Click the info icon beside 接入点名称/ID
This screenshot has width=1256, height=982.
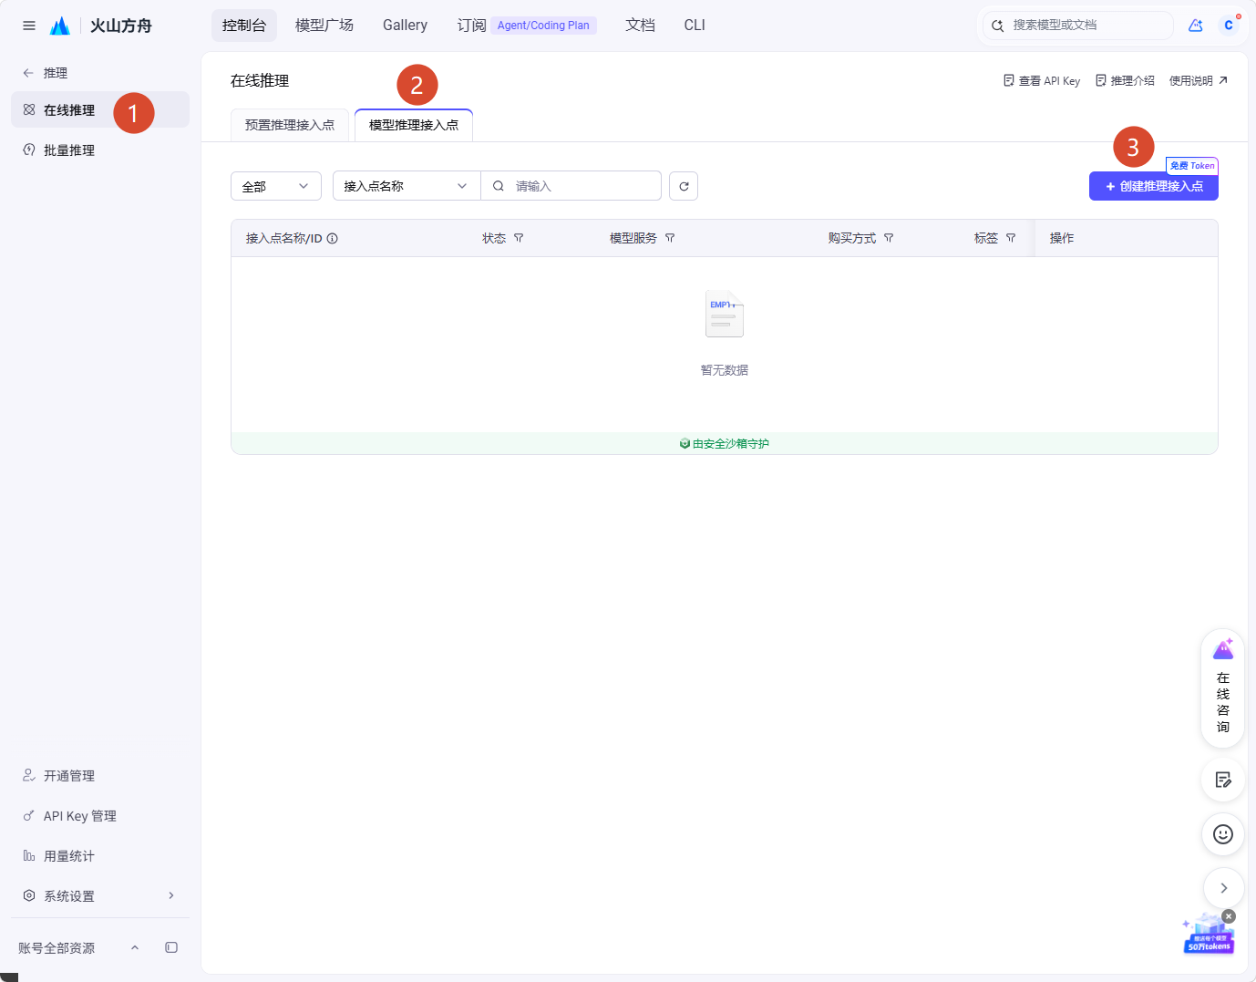(x=333, y=239)
